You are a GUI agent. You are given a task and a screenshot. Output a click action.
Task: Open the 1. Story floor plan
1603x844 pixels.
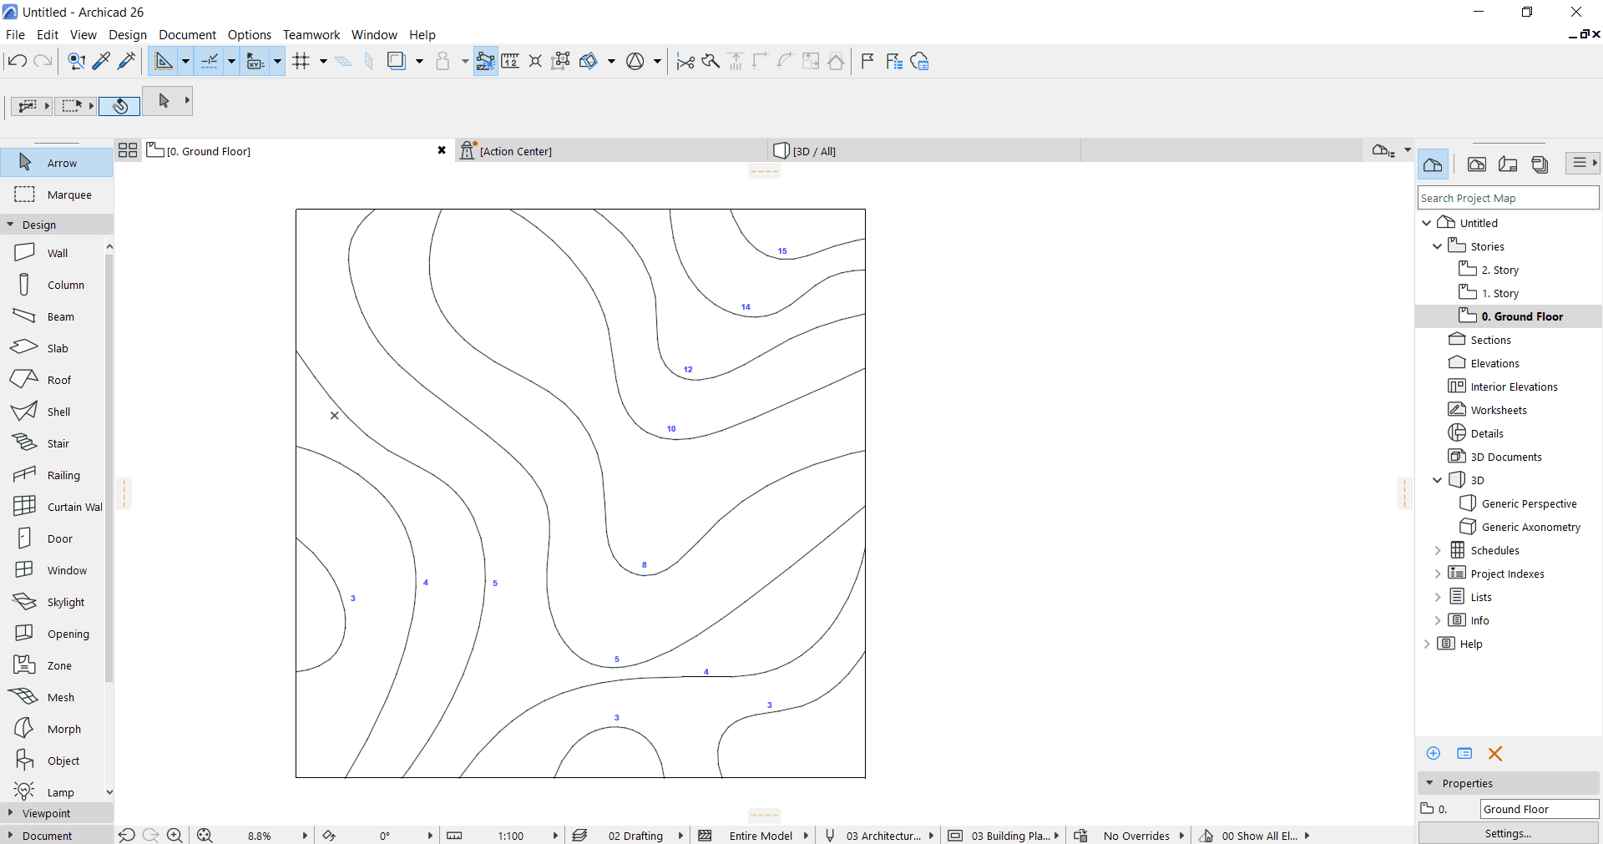pyautogui.click(x=1499, y=293)
